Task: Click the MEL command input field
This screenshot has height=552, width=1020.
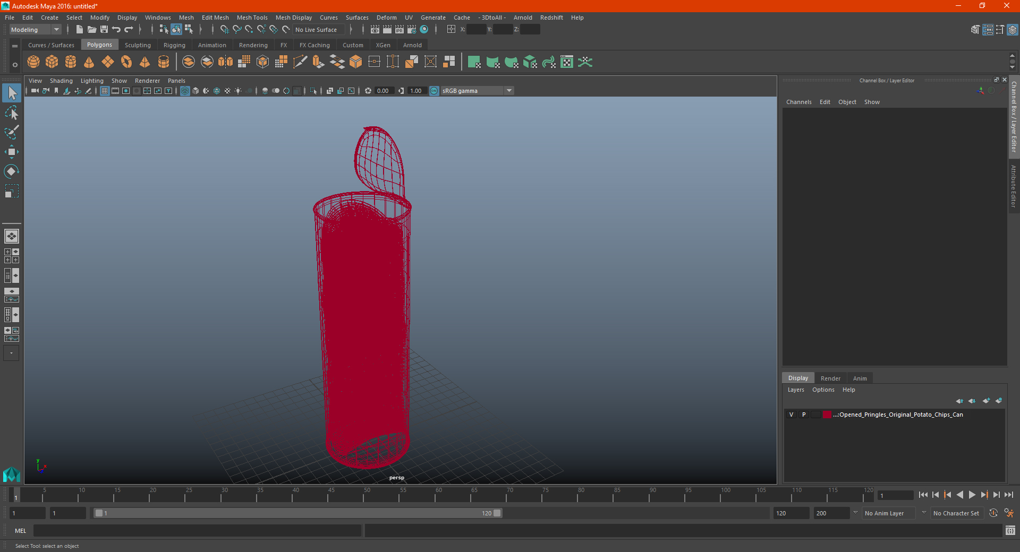Action: pyautogui.click(x=198, y=530)
